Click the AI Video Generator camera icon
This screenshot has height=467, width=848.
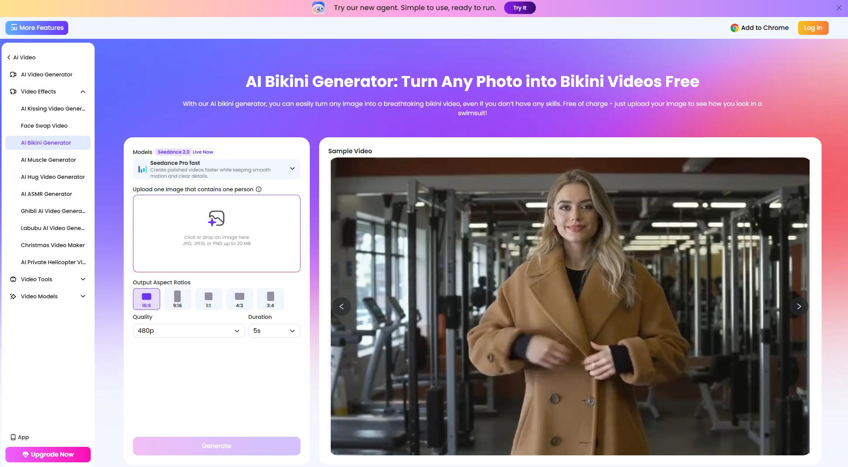13,74
